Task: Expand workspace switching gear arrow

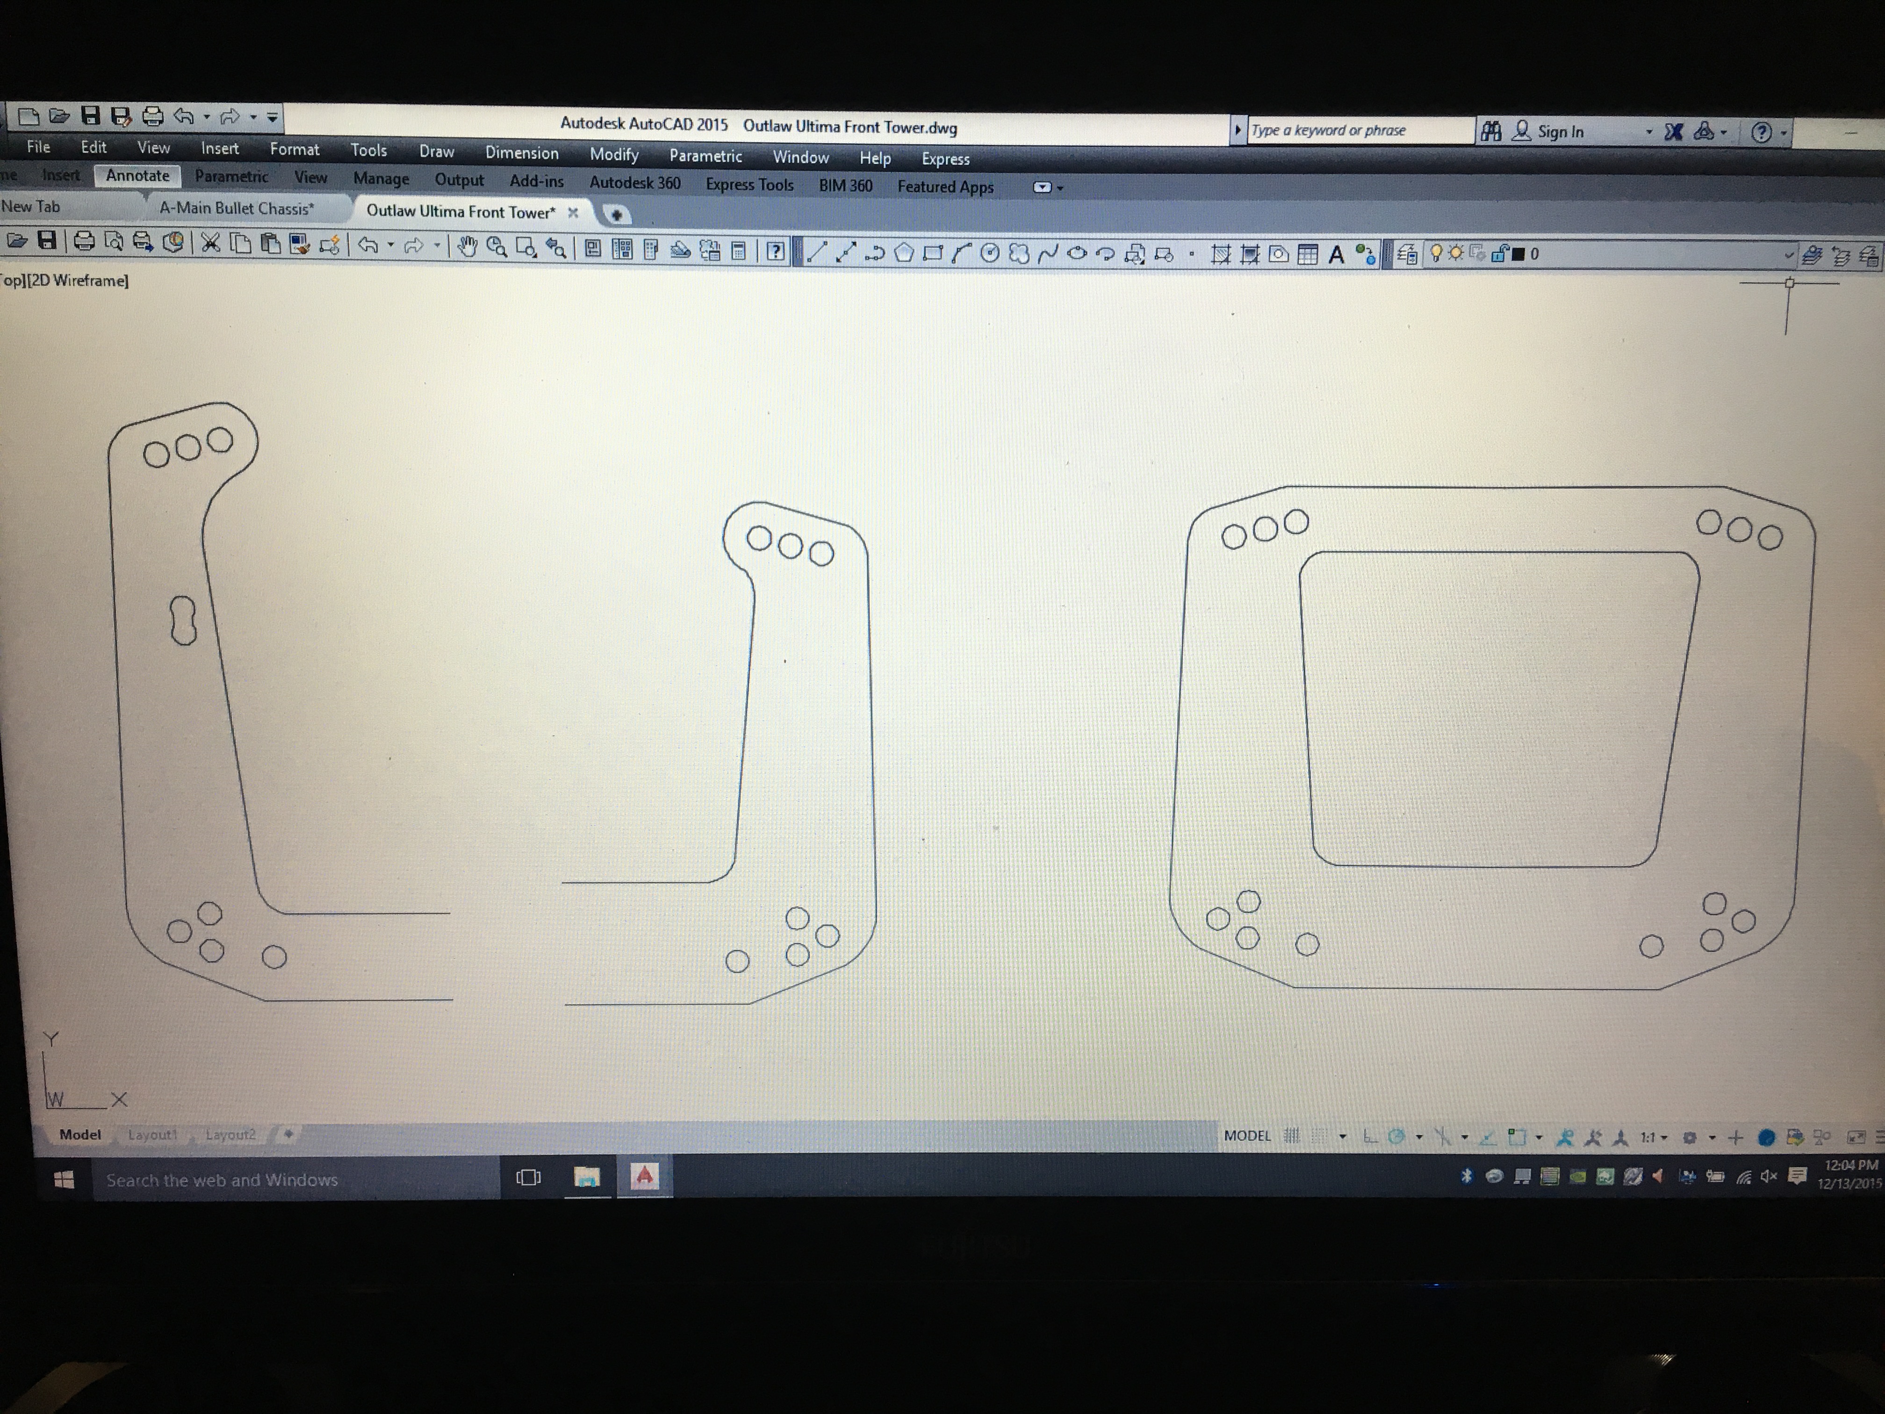Action: 1711,1138
